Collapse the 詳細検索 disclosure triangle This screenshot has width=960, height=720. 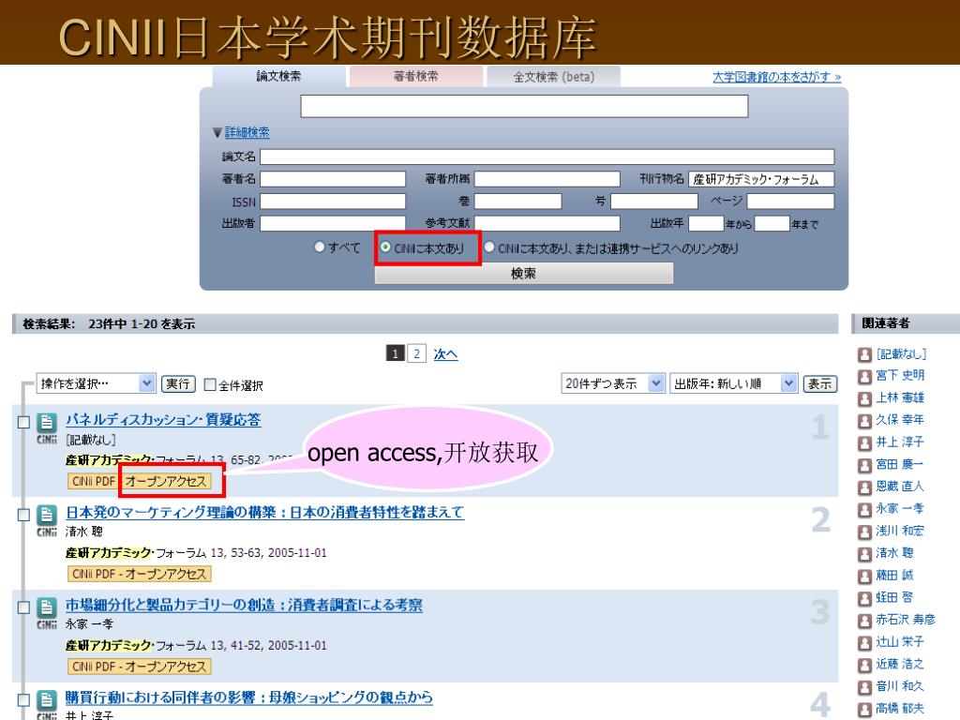[x=217, y=132]
